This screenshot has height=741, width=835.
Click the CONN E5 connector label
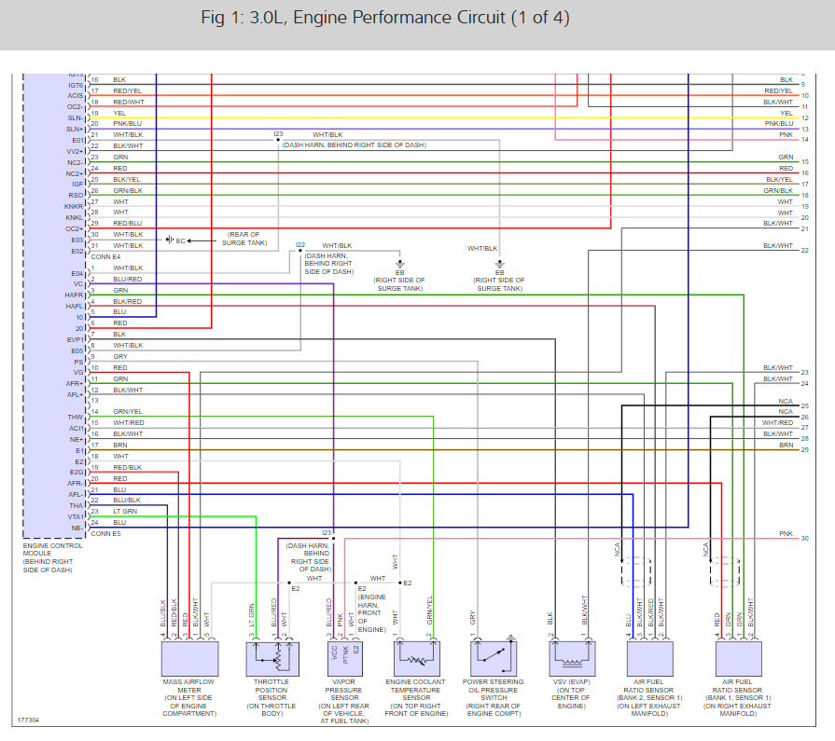[x=105, y=533]
